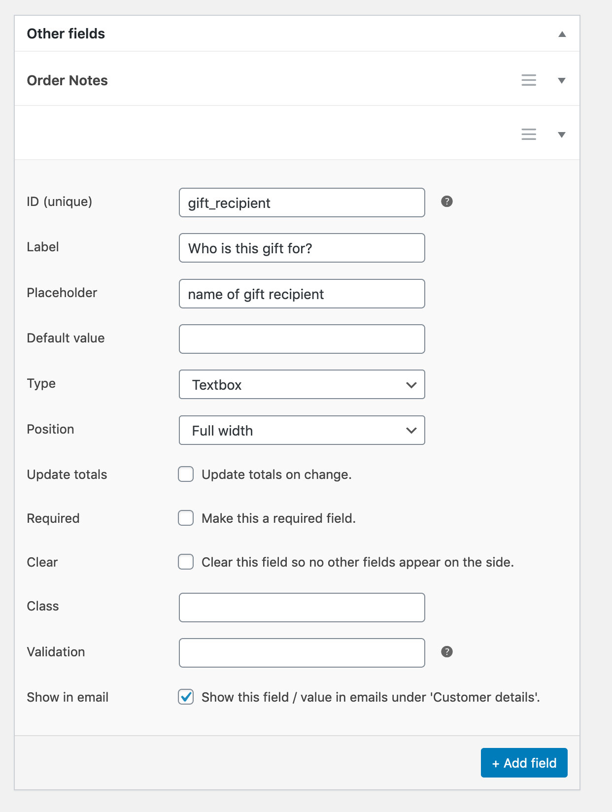Screen dimensions: 612x812
Task: Click drag handle icon of the unnamed field
Action: [528, 135]
